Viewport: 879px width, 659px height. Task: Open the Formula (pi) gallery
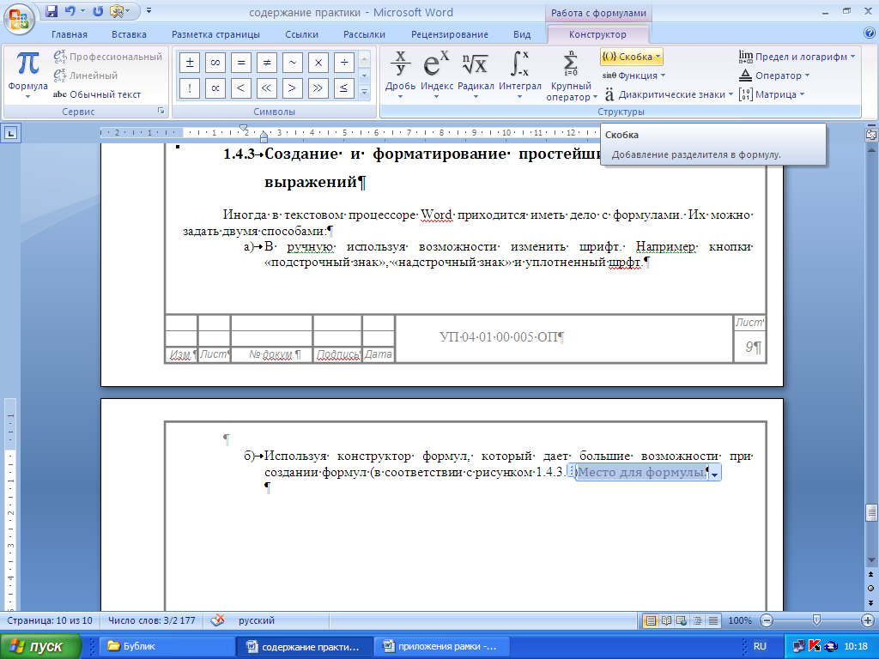(27, 75)
